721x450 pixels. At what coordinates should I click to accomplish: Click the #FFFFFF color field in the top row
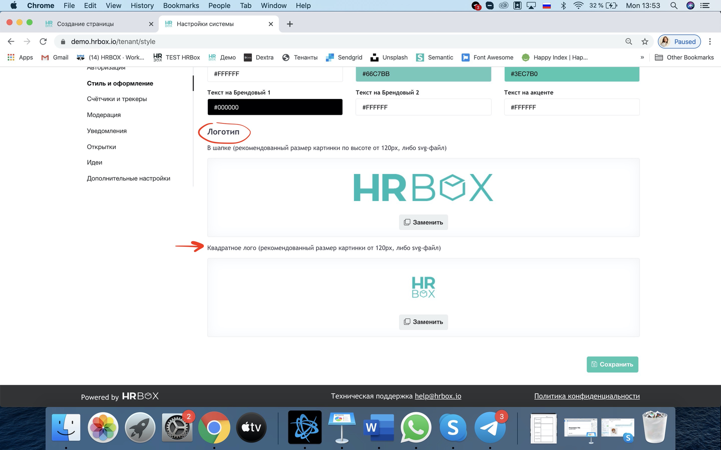(275, 74)
